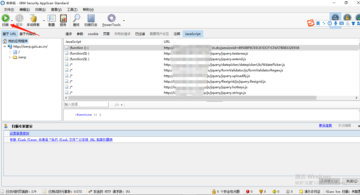Expand the iserp folder node
The image size is (360, 195).
(10, 57)
